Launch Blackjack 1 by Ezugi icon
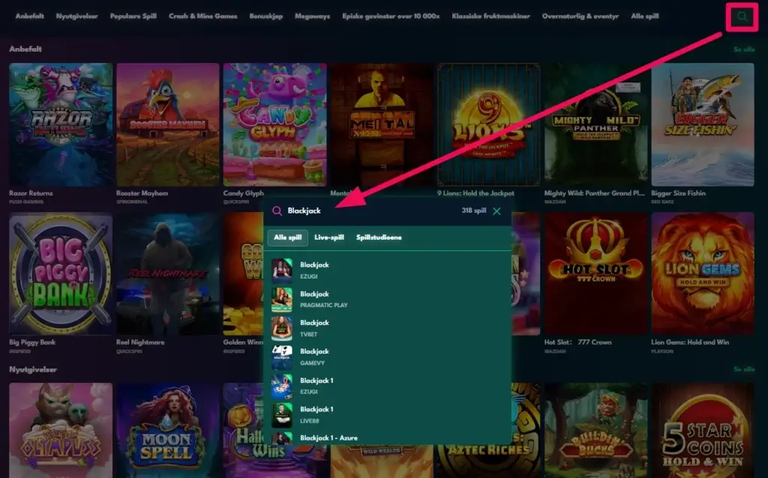This screenshot has width=768, height=478. pyautogui.click(x=282, y=385)
